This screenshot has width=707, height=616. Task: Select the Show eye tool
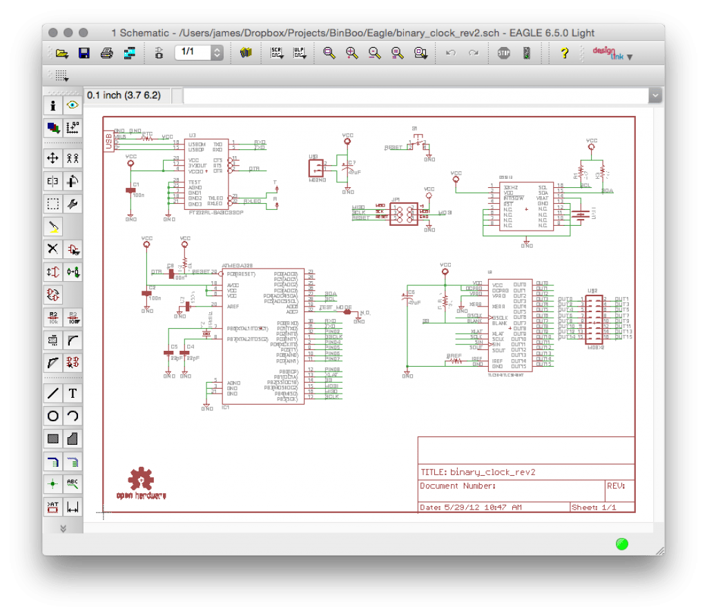click(72, 105)
